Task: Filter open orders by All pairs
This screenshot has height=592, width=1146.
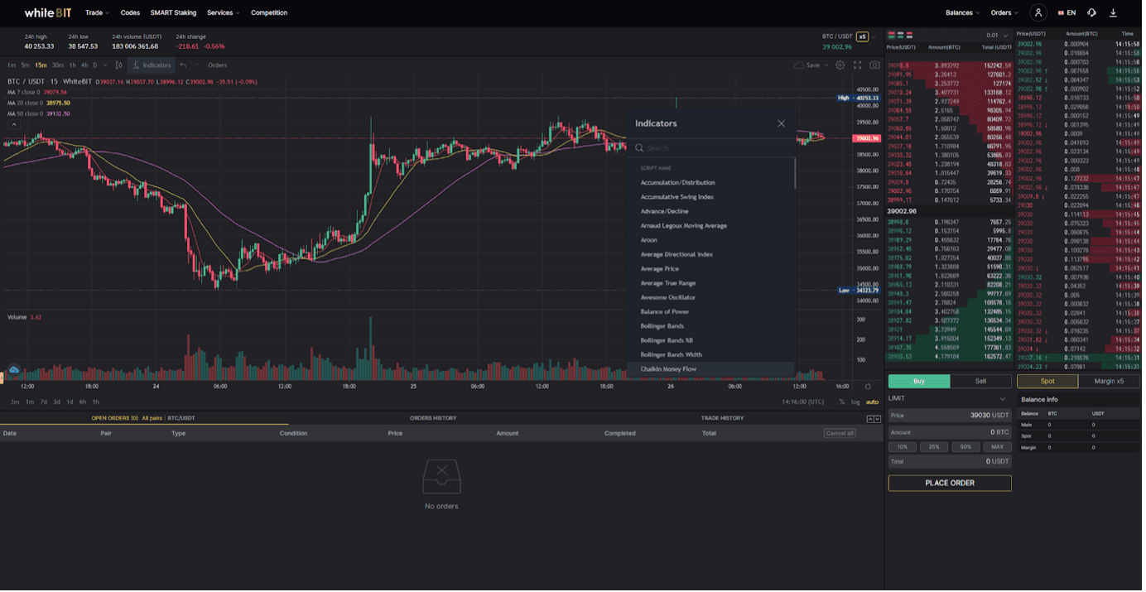Action: click(x=153, y=419)
